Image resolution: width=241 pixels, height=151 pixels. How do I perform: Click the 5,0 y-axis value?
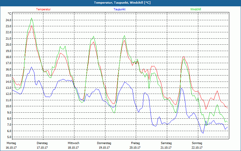tap(9, 137)
